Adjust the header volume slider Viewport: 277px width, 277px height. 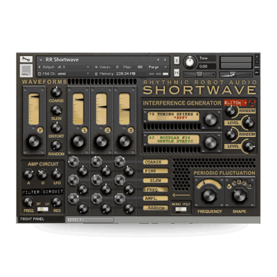(x=235, y=74)
